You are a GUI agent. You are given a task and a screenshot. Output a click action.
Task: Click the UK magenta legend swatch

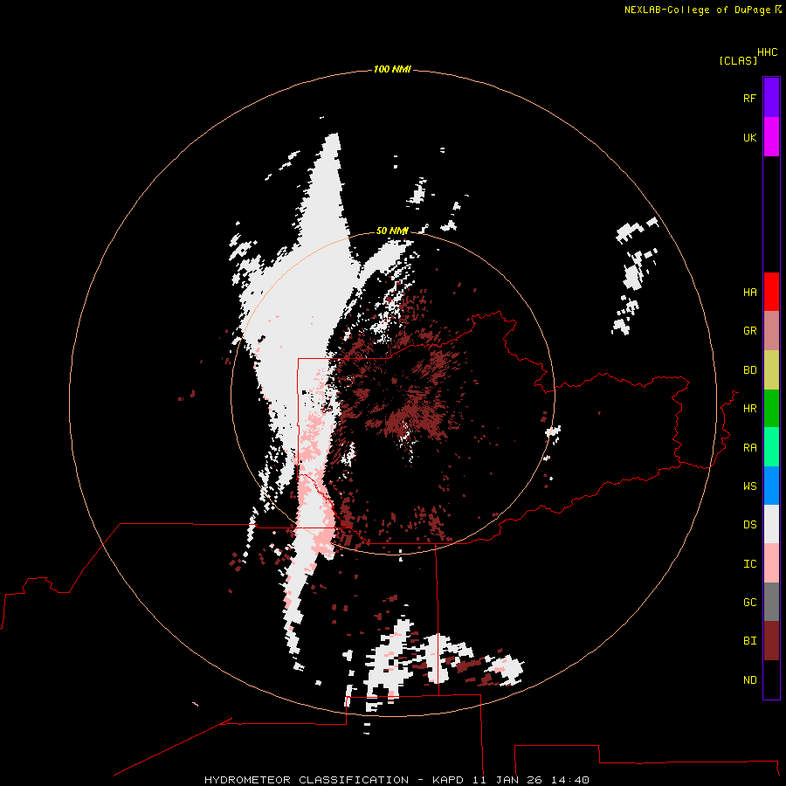point(771,137)
